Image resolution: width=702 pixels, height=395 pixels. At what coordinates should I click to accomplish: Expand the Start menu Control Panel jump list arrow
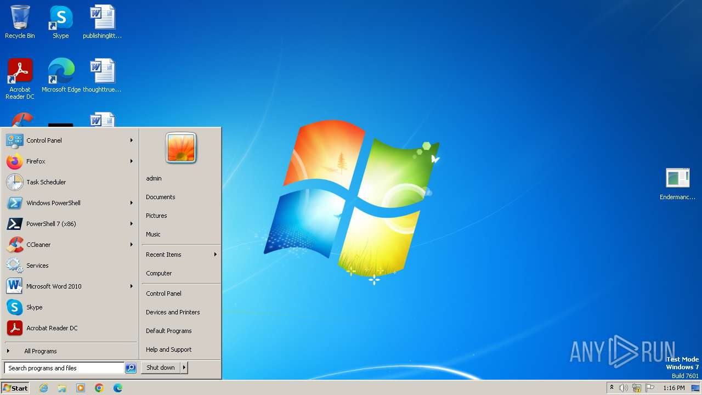click(x=132, y=140)
